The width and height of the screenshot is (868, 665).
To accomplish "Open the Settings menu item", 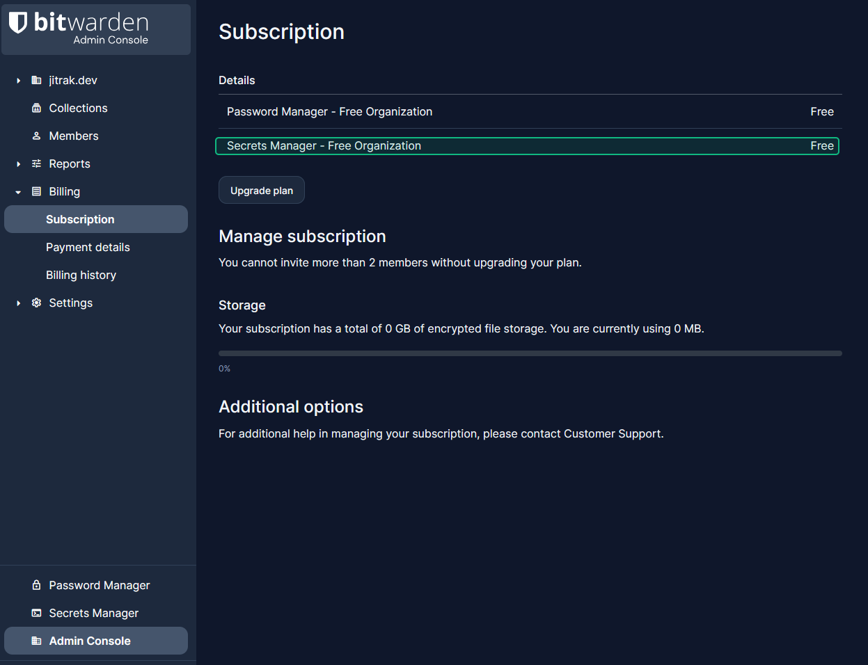I will pyautogui.click(x=71, y=303).
